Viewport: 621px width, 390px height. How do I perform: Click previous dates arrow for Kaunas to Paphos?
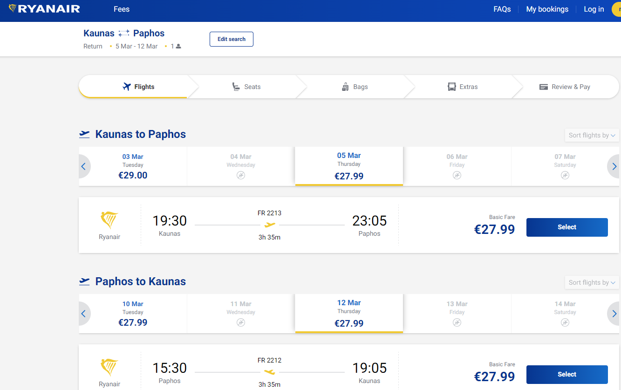(84, 166)
